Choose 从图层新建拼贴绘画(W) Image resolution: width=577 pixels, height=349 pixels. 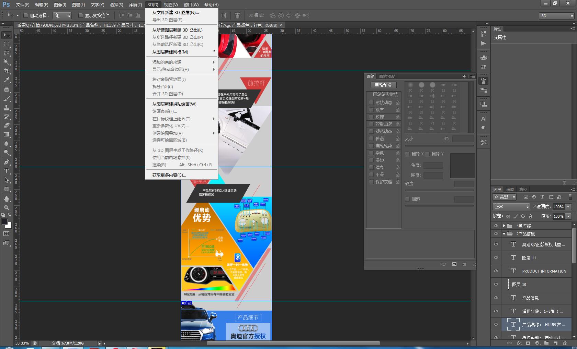pyautogui.click(x=181, y=104)
